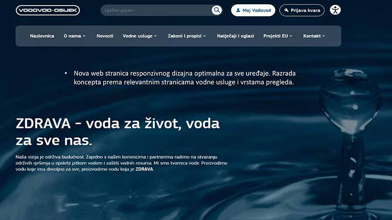Expand the Zakoni i propisi dropdown
The image size is (392, 220).
pyautogui.click(x=187, y=36)
